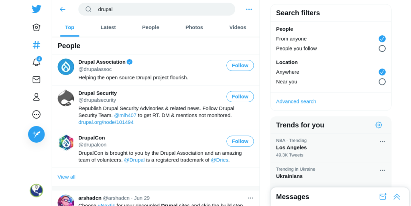Open the Explore hashtag icon
The width and height of the screenshot is (411, 206).
[x=37, y=45]
